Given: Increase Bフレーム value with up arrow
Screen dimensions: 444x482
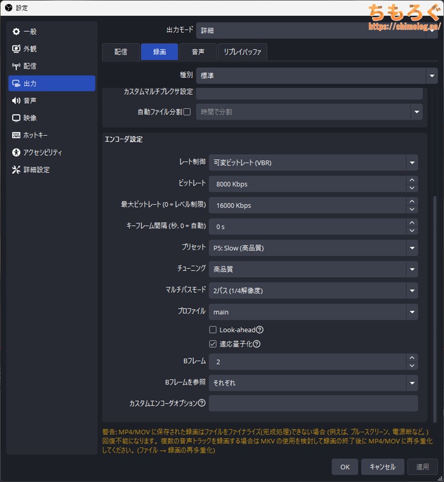Looking at the screenshot, I should click(x=412, y=358).
